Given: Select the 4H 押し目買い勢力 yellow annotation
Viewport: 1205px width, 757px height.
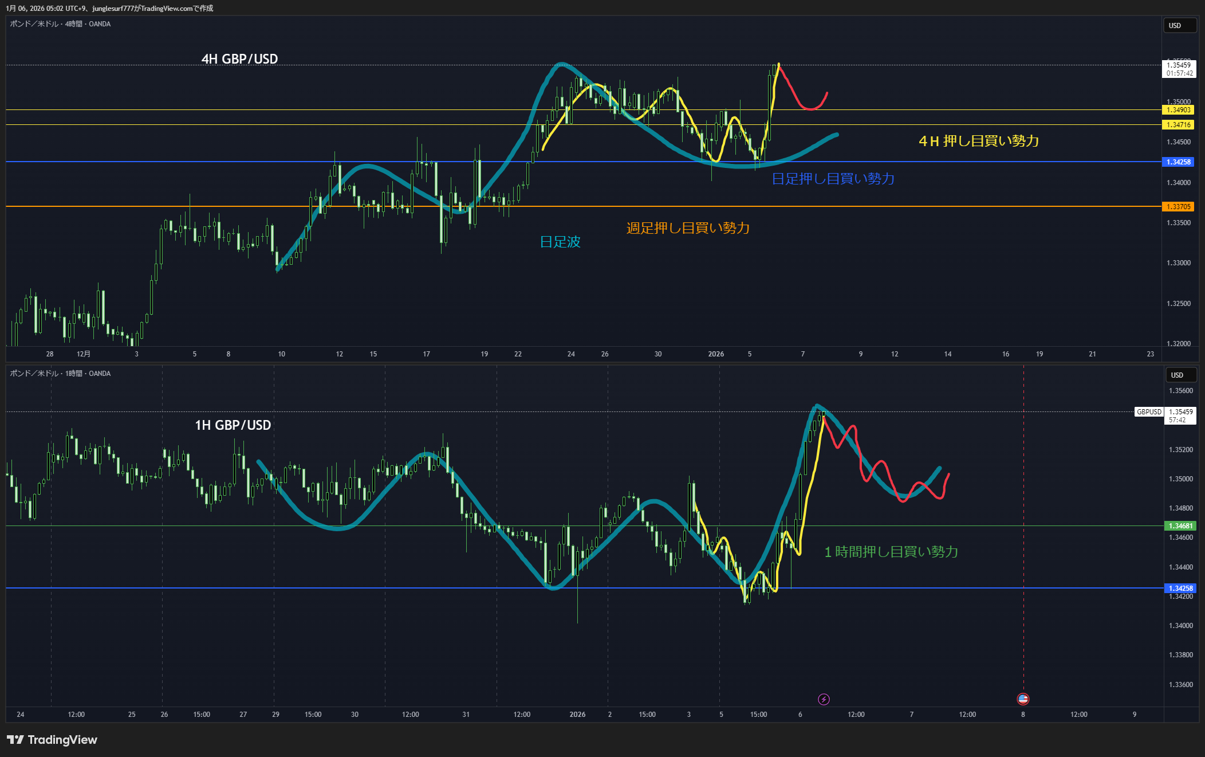Looking at the screenshot, I should (978, 141).
